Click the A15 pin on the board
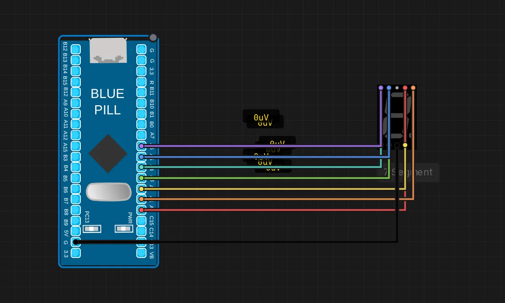The height and width of the screenshot is (303, 505). pos(76,146)
